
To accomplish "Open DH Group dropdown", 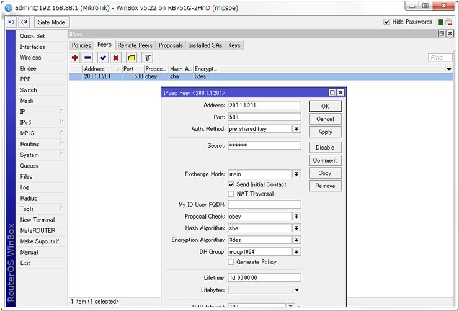I will pyautogui.click(x=296, y=251).
